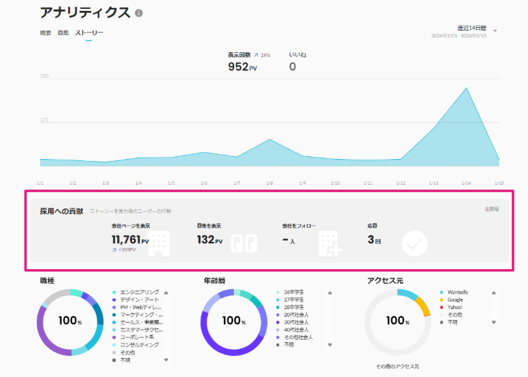Click the 全期間 link in 採用への貢献
528x377 pixels.
[x=491, y=209]
